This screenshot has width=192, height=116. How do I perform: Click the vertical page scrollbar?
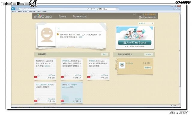click(180, 59)
